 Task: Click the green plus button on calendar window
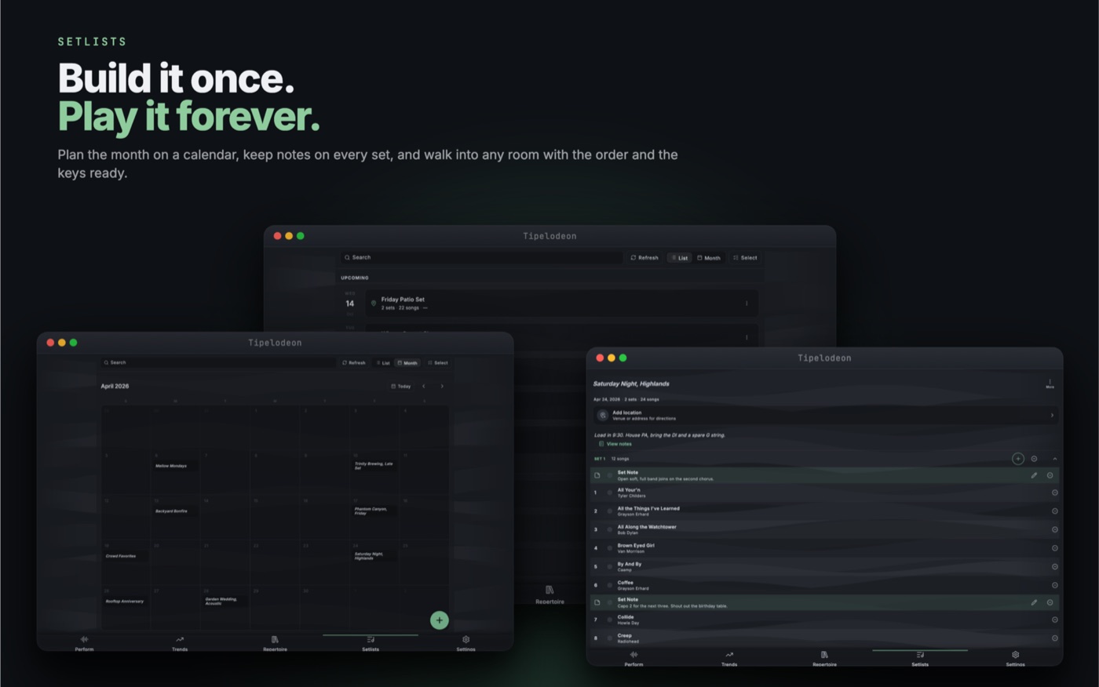439,620
